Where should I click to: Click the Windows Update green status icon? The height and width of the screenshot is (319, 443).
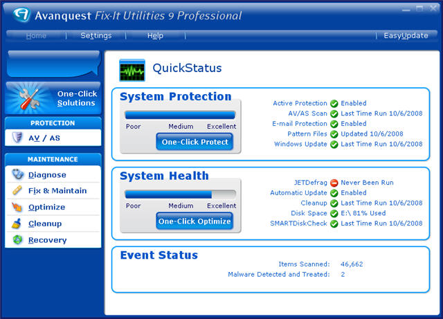pyautogui.click(x=334, y=145)
